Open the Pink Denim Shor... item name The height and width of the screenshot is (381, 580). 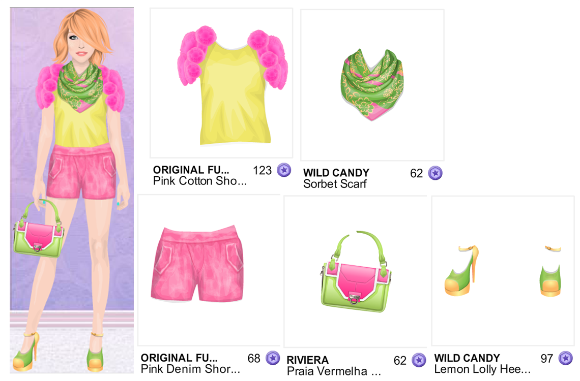pyautogui.click(x=190, y=369)
